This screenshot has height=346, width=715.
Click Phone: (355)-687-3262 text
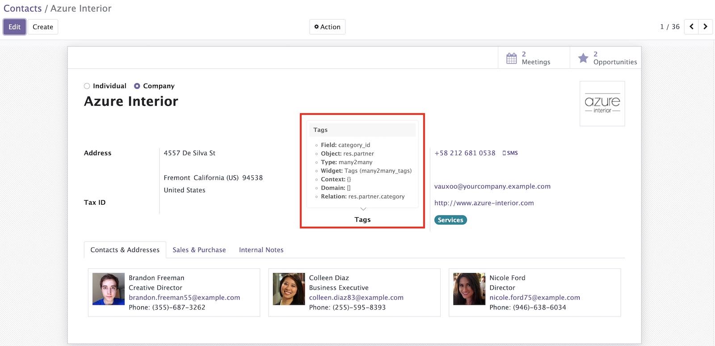[167, 308]
